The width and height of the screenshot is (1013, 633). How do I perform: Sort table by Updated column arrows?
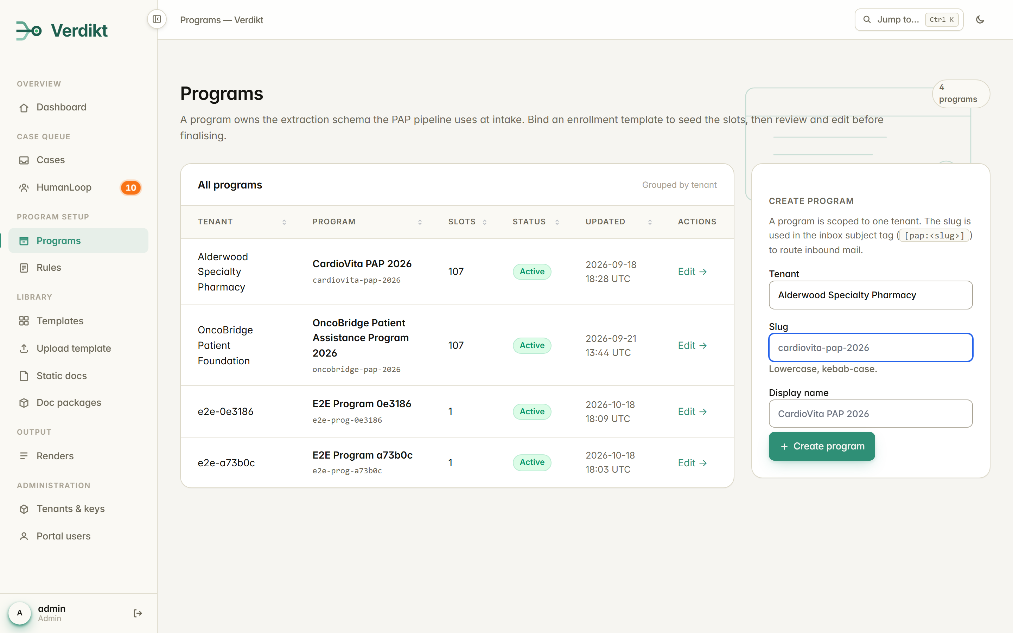[x=650, y=222]
